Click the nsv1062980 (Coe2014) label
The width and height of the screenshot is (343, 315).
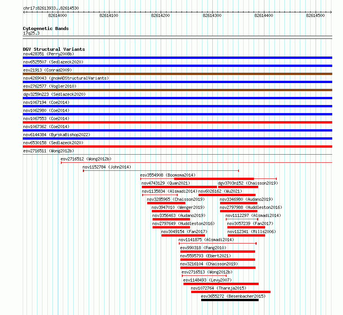pyautogui.click(x=46, y=110)
